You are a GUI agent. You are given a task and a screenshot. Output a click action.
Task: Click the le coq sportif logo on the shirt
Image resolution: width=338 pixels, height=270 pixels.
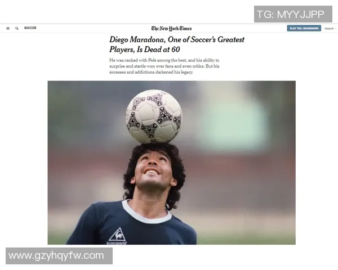point(117,236)
